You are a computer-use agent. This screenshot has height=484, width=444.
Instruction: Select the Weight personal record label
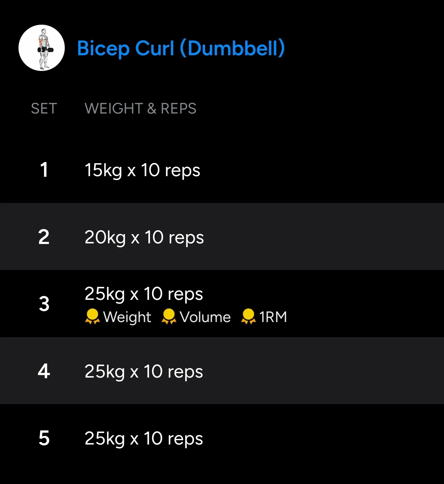click(127, 317)
